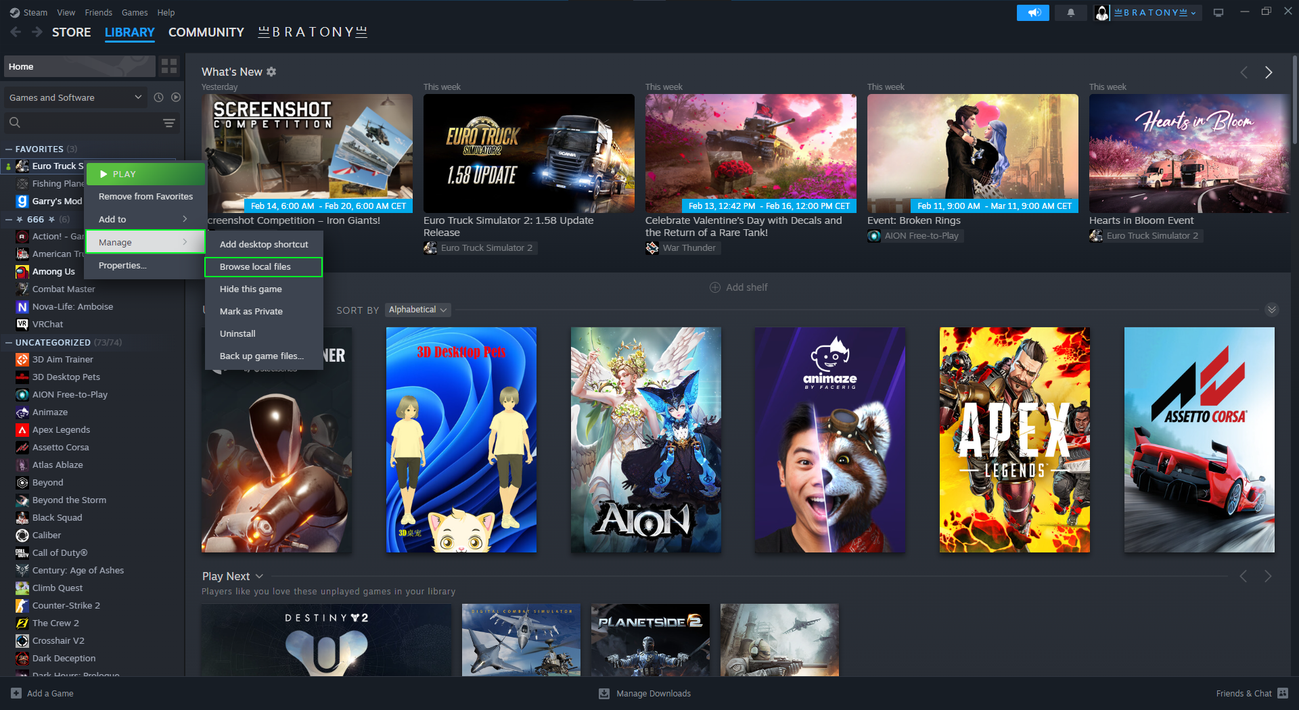The height and width of the screenshot is (710, 1299).
Task: Select Garry's Mod icon in favorites
Action: pyautogui.click(x=22, y=201)
